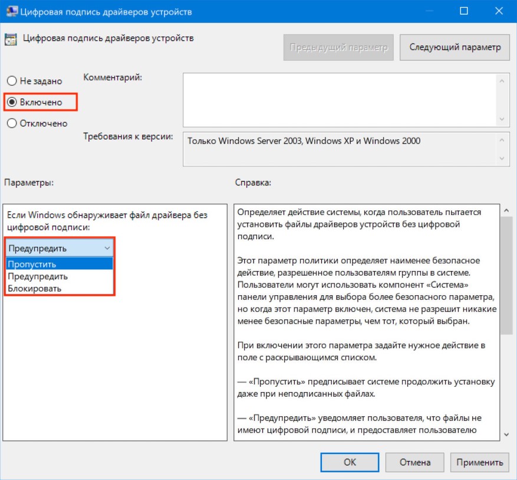
Task: Maximize the dialog window
Action: click(463, 11)
